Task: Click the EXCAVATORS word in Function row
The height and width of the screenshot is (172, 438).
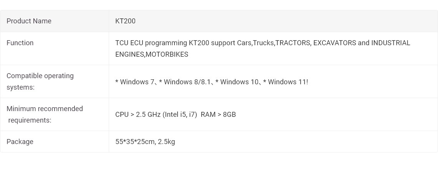Action: (335, 43)
